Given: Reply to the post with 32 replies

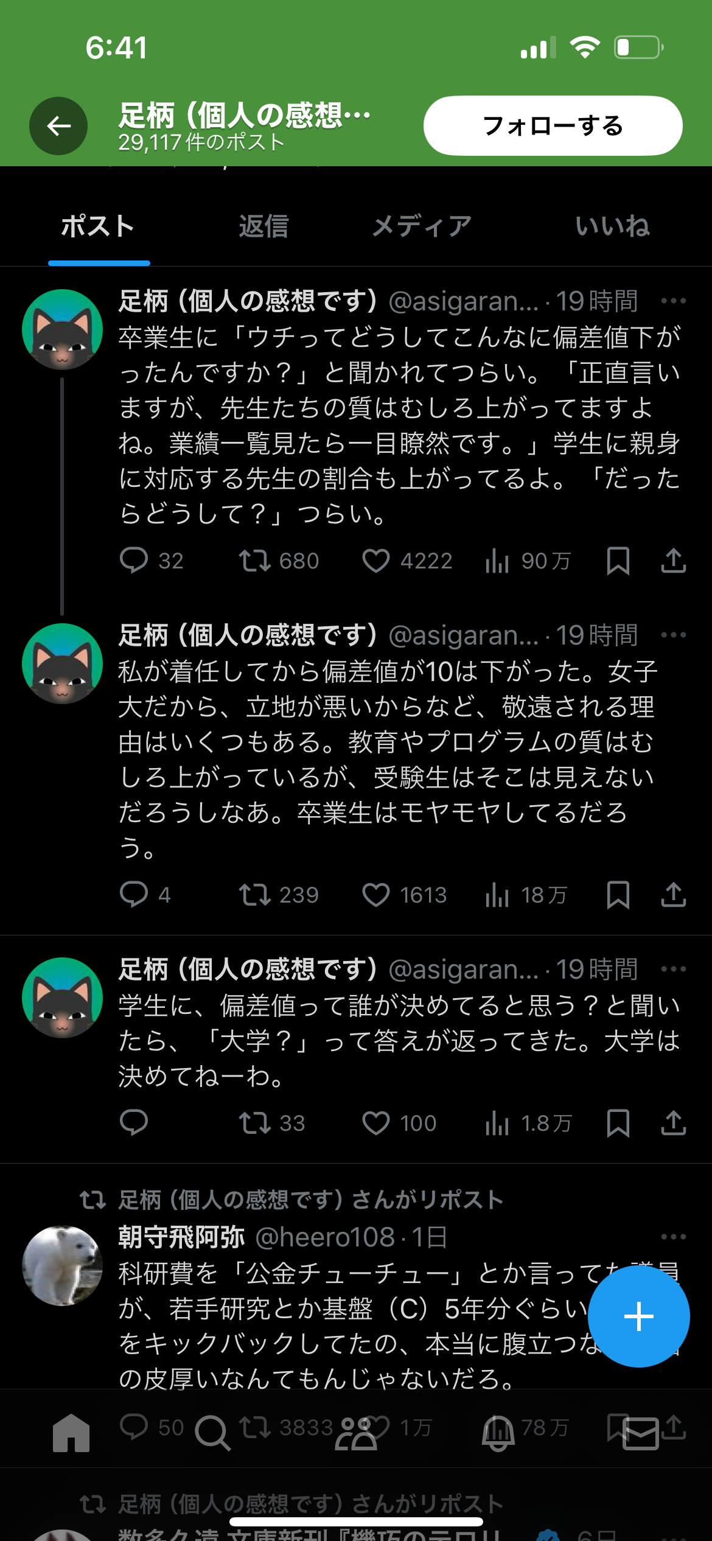Looking at the screenshot, I should (x=134, y=561).
